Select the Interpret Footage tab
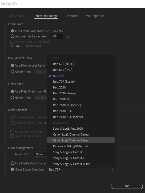This screenshot has height=193, width=145. pyautogui.click(x=46, y=16)
